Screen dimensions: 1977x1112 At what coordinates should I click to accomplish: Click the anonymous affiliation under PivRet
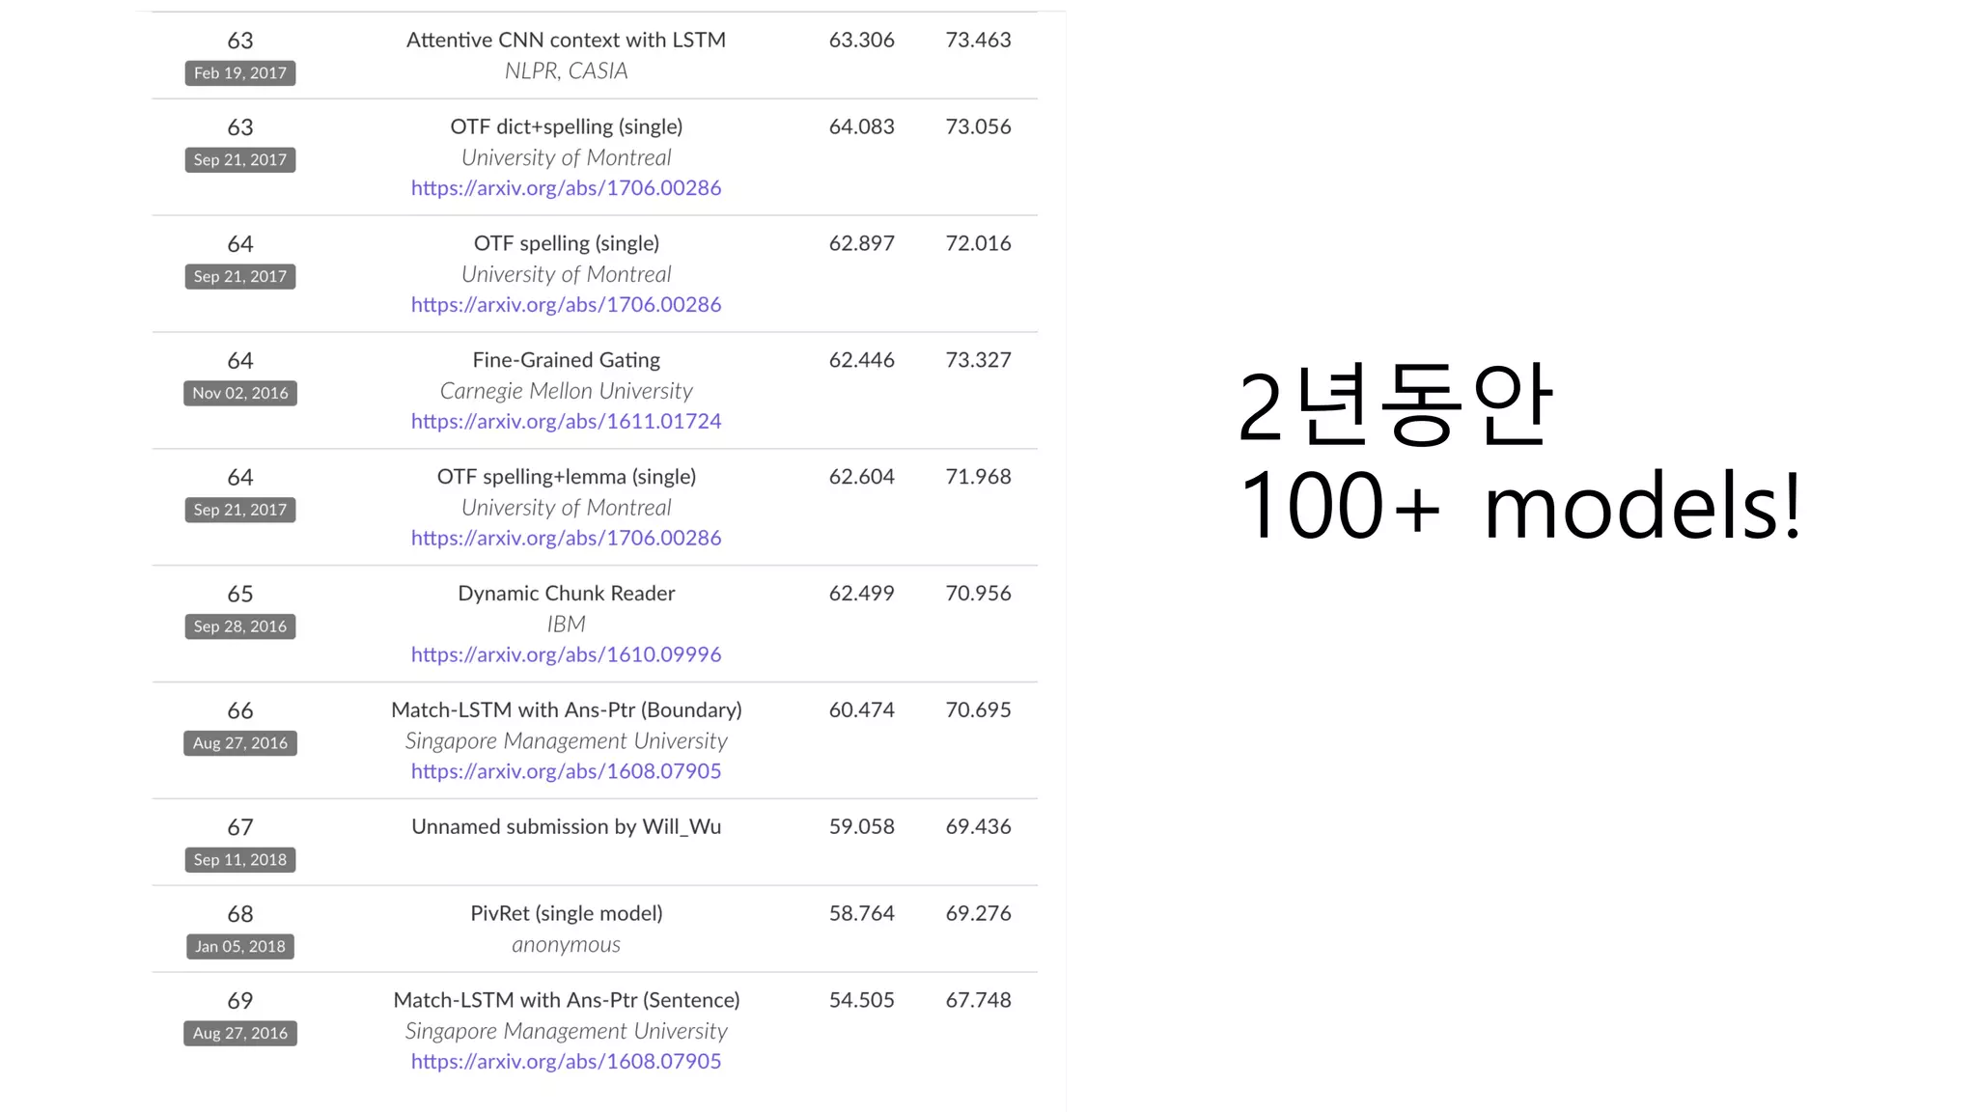point(566,945)
